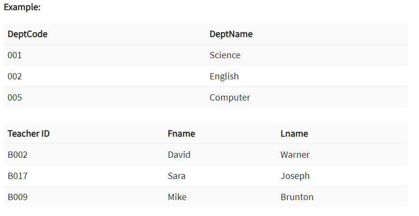Select the Science department cell
419x216 pixels.
click(x=225, y=55)
